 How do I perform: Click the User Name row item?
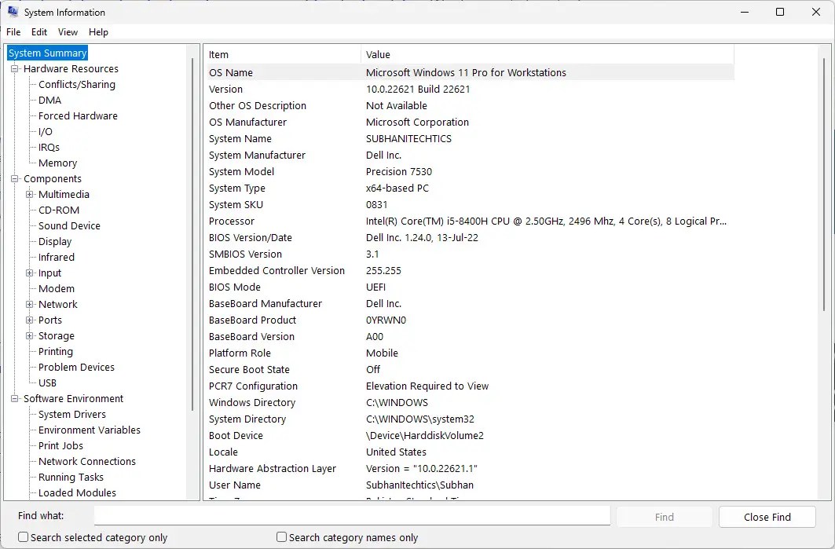tap(235, 485)
